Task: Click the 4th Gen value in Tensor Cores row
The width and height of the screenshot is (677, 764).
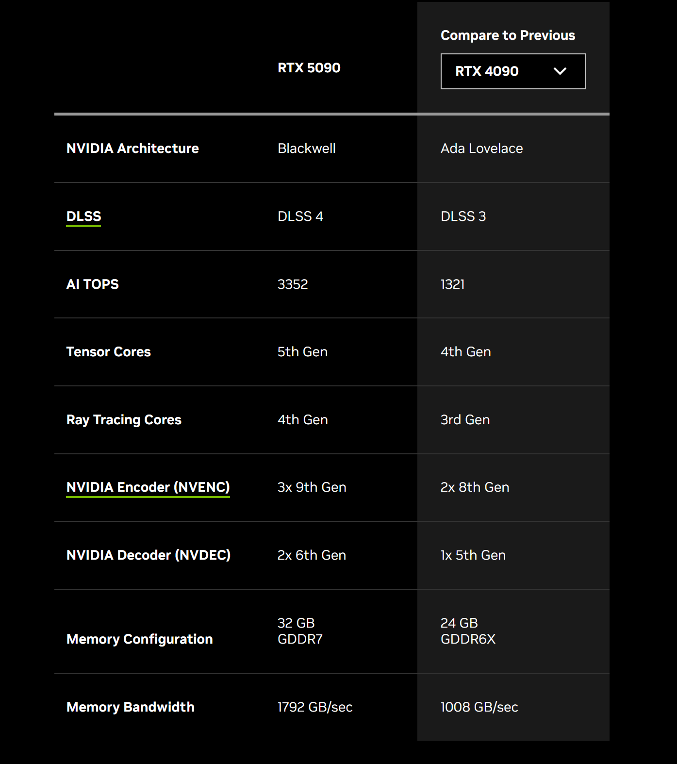Action: pyautogui.click(x=466, y=352)
